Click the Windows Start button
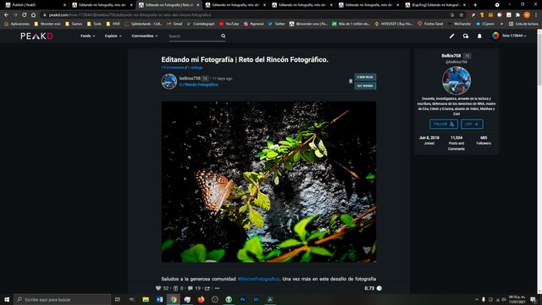 7,299
